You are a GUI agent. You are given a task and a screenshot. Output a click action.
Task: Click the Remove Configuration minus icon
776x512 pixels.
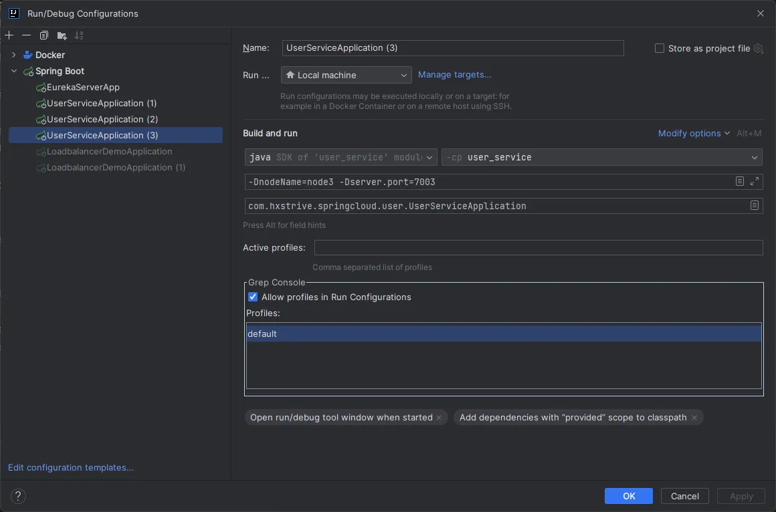[26, 35]
